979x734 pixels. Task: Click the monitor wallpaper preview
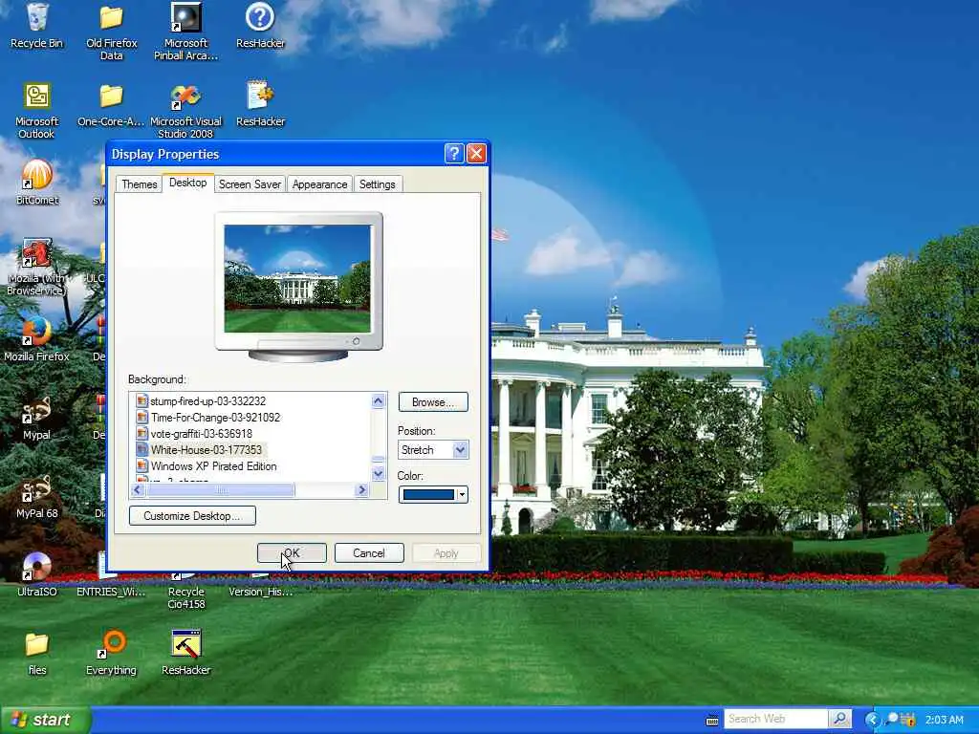pos(297,279)
